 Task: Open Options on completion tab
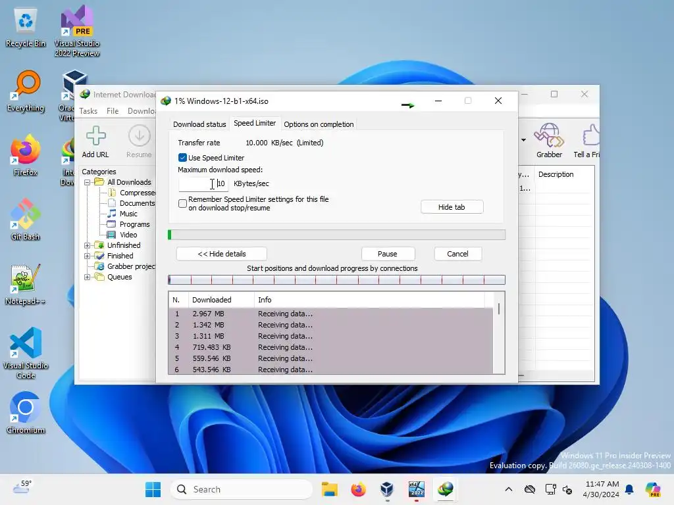tap(319, 124)
